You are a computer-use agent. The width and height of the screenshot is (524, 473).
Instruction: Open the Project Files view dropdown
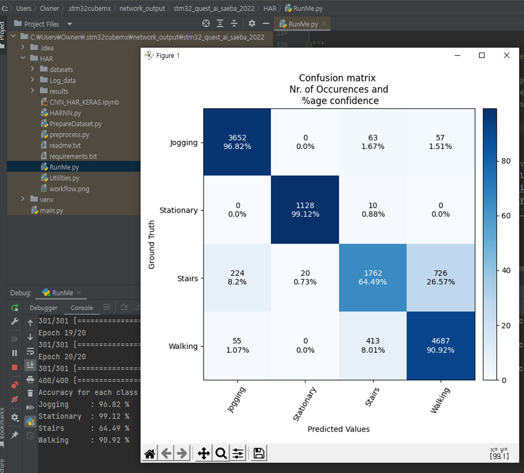[70, 24]
